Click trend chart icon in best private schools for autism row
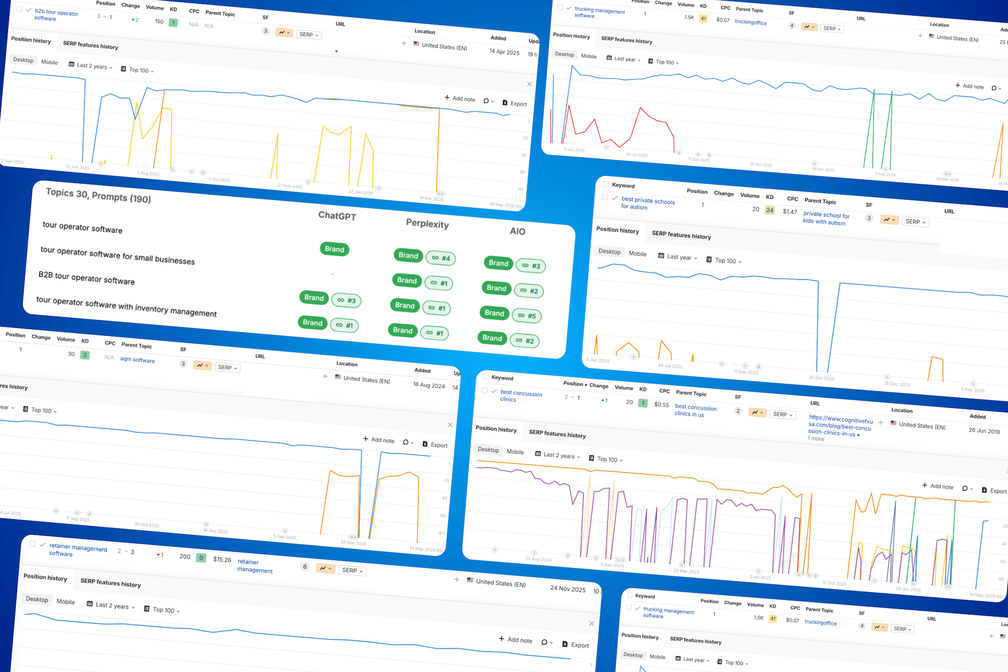 (889, 220)
